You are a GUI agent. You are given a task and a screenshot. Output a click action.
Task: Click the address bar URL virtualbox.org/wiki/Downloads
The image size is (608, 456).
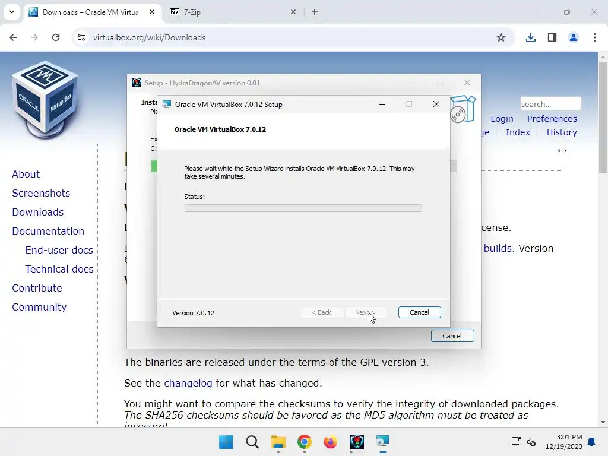(149, 37)
